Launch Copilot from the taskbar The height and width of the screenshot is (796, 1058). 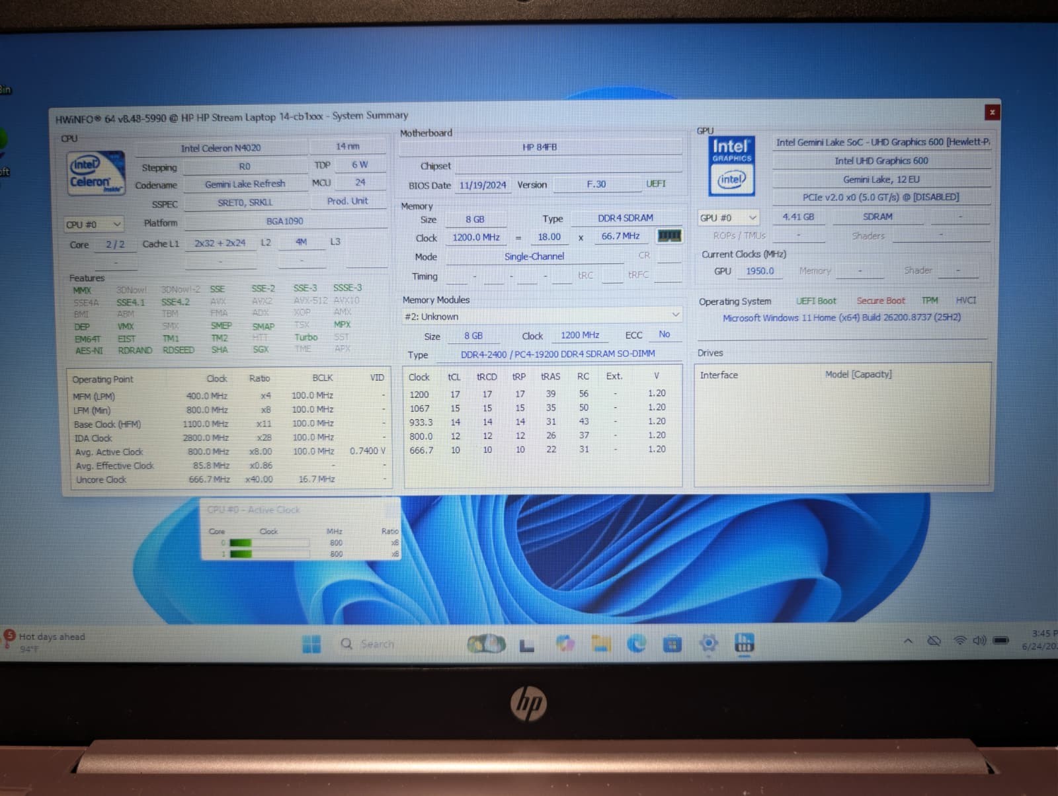(x=564, y=643)
